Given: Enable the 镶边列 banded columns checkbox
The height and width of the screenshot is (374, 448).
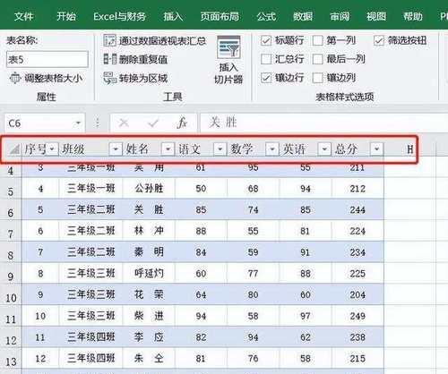Looking at the screenshot, I should [318, 78].
